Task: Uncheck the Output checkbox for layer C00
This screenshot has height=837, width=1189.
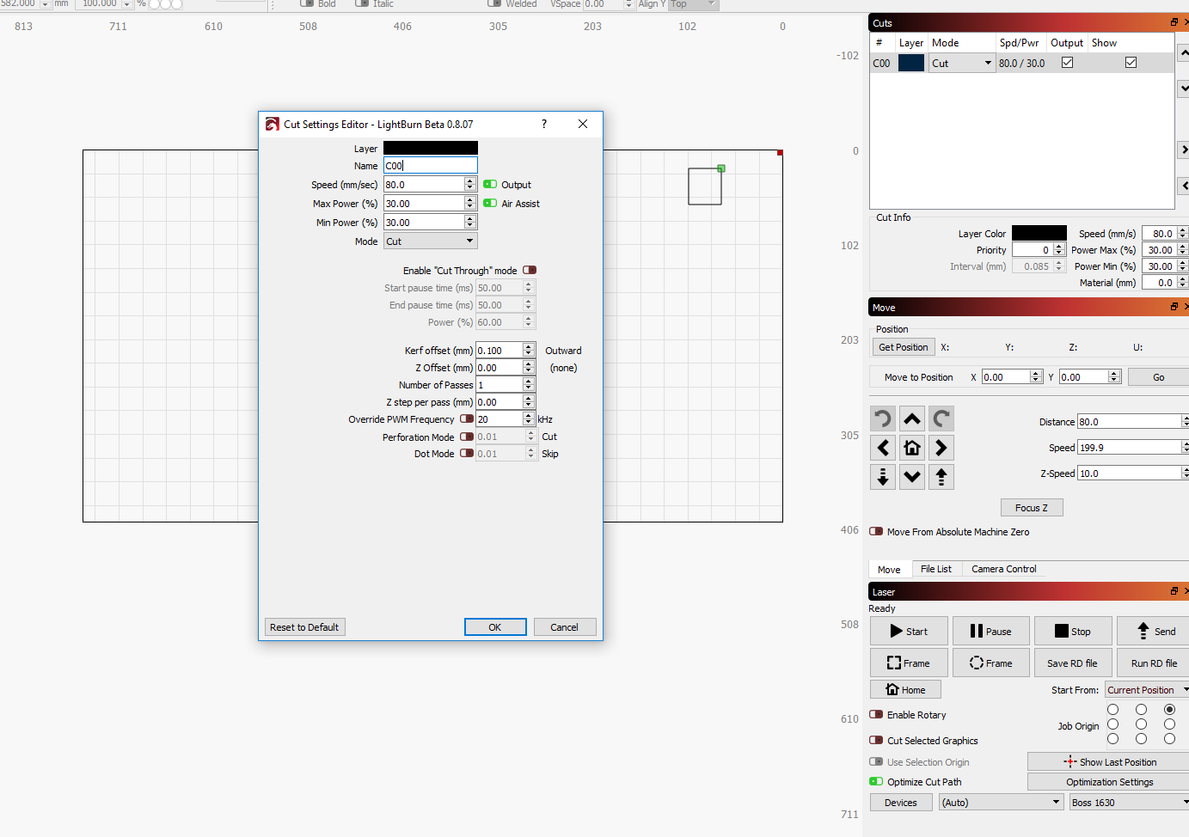Action: [x=1067, y=63]
